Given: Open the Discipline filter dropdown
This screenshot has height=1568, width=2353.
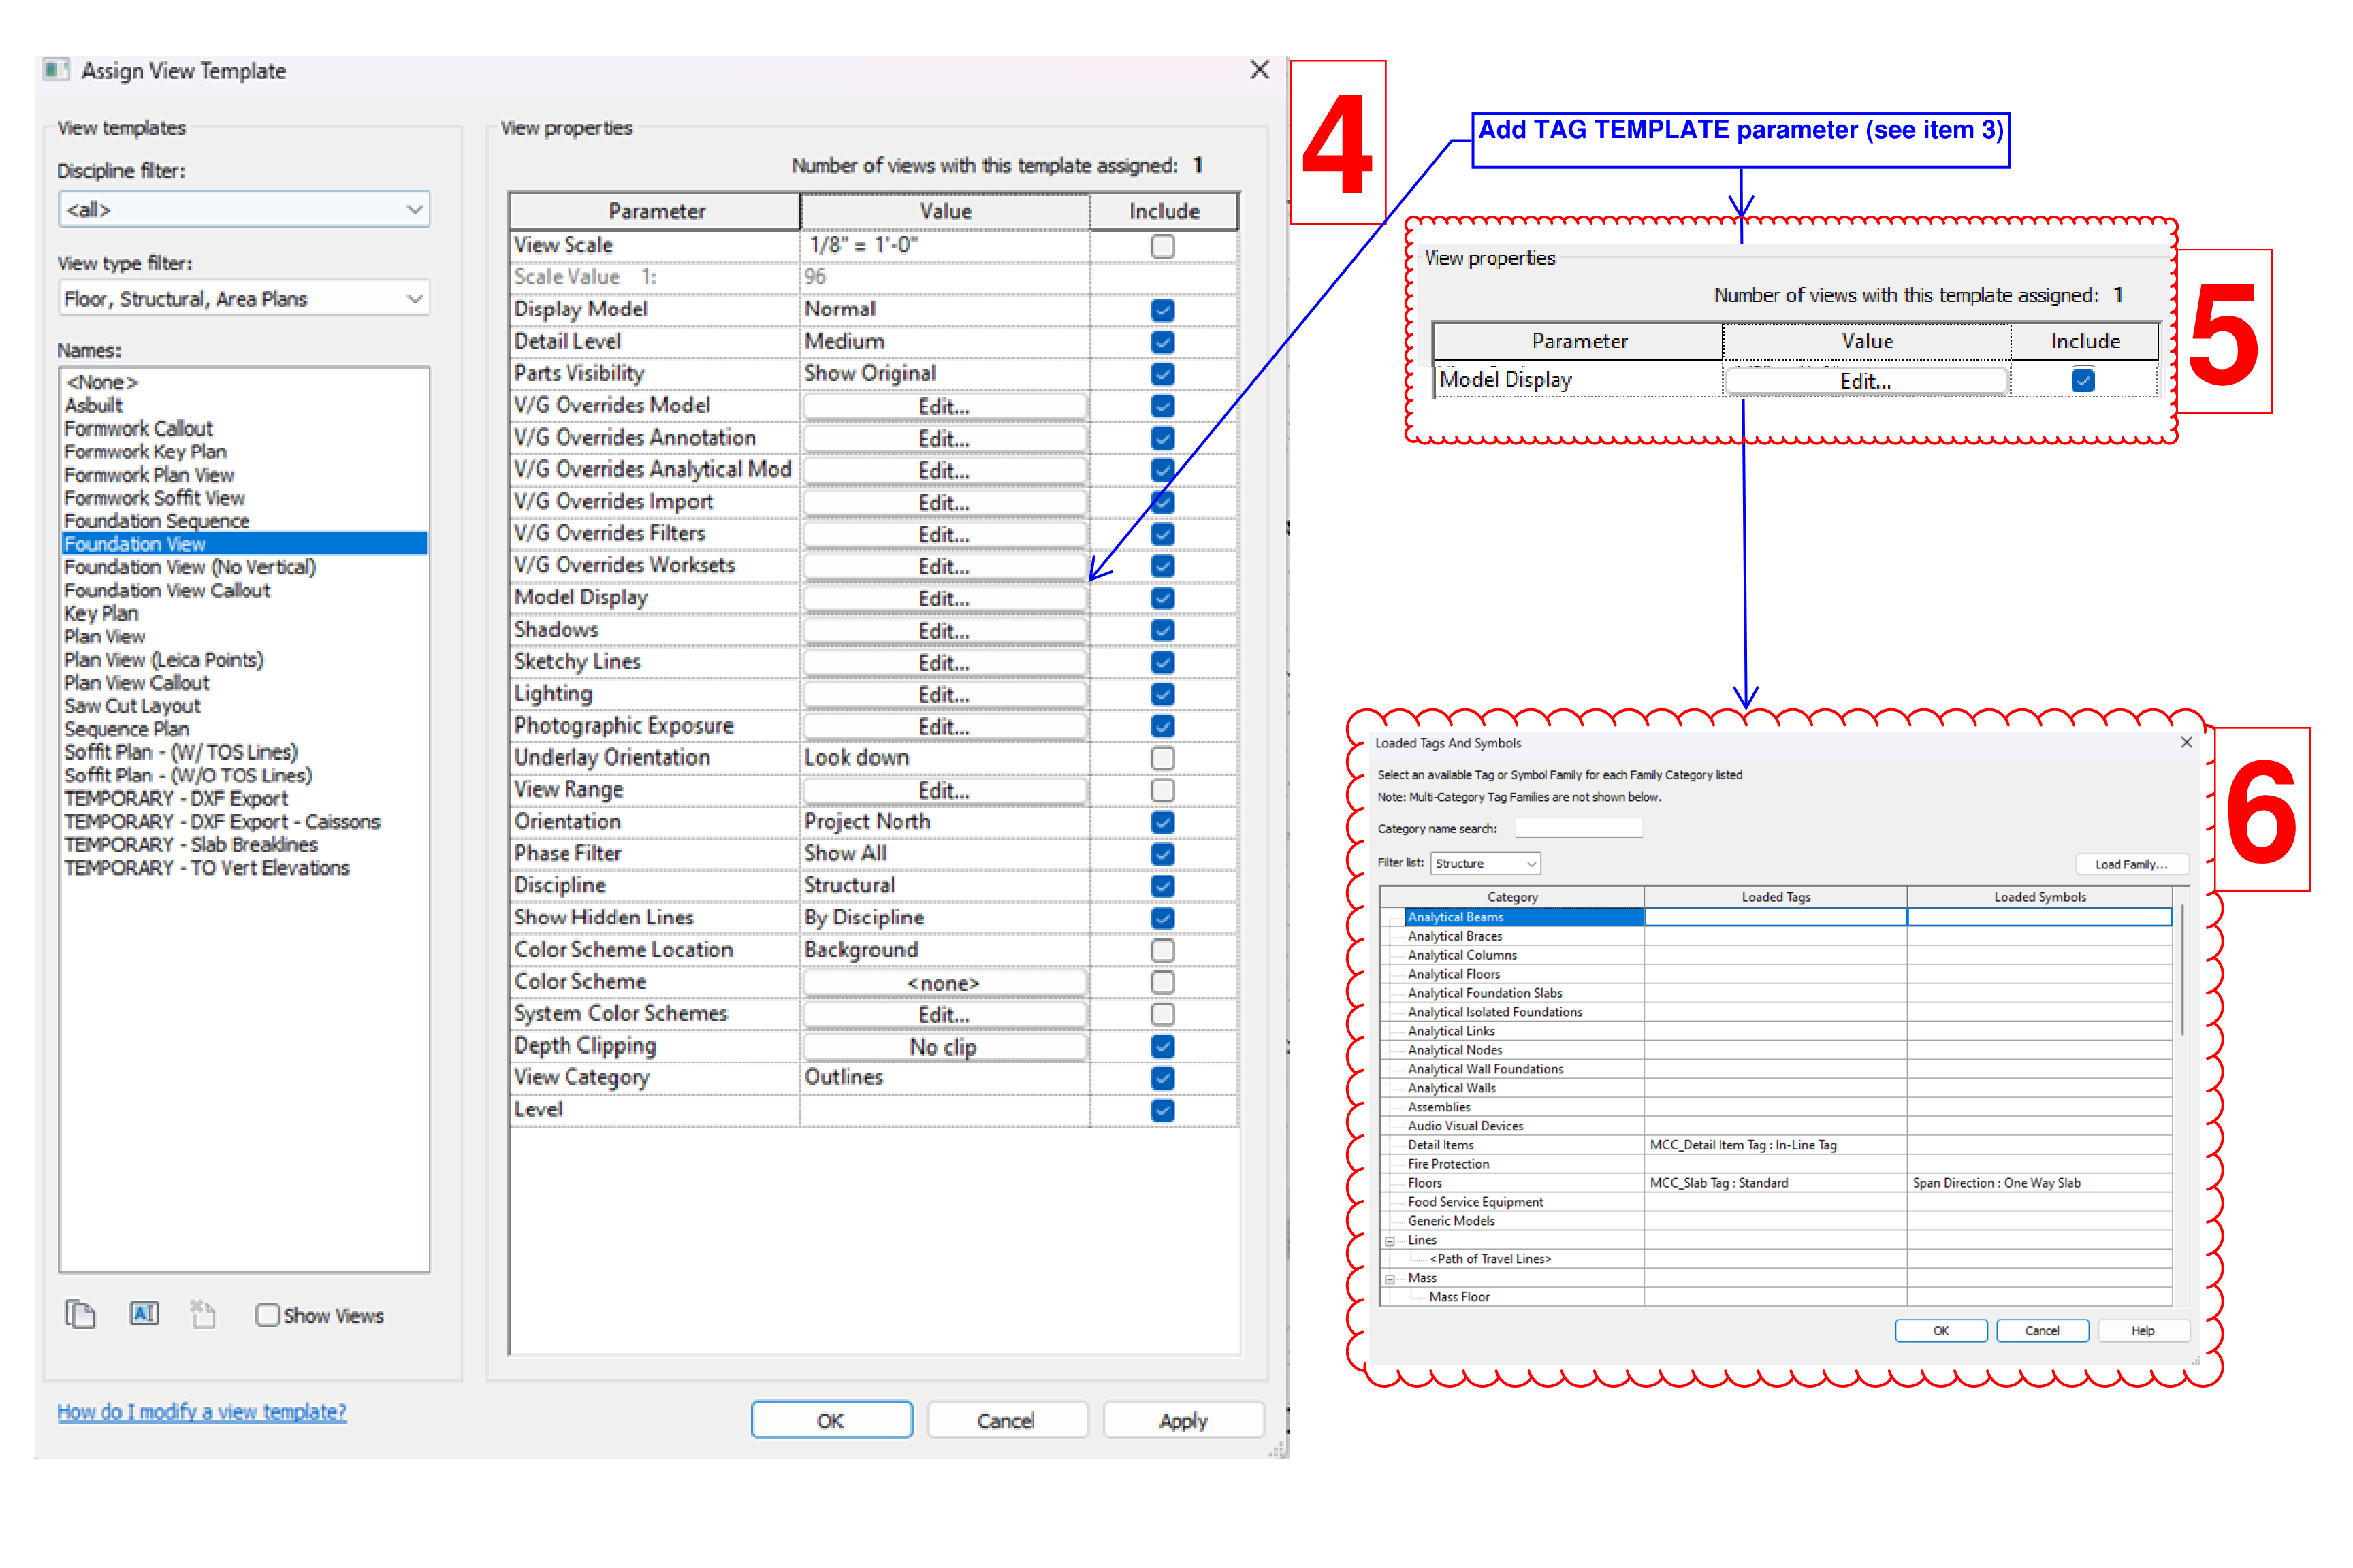Looking at the screenshot, I should 244,210.
